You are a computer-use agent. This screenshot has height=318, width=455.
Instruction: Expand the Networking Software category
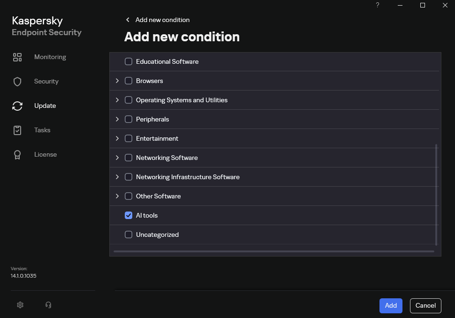click(x=117, y=158)
